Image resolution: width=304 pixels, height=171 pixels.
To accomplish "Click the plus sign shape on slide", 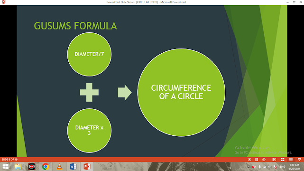I will pos(89,93).
